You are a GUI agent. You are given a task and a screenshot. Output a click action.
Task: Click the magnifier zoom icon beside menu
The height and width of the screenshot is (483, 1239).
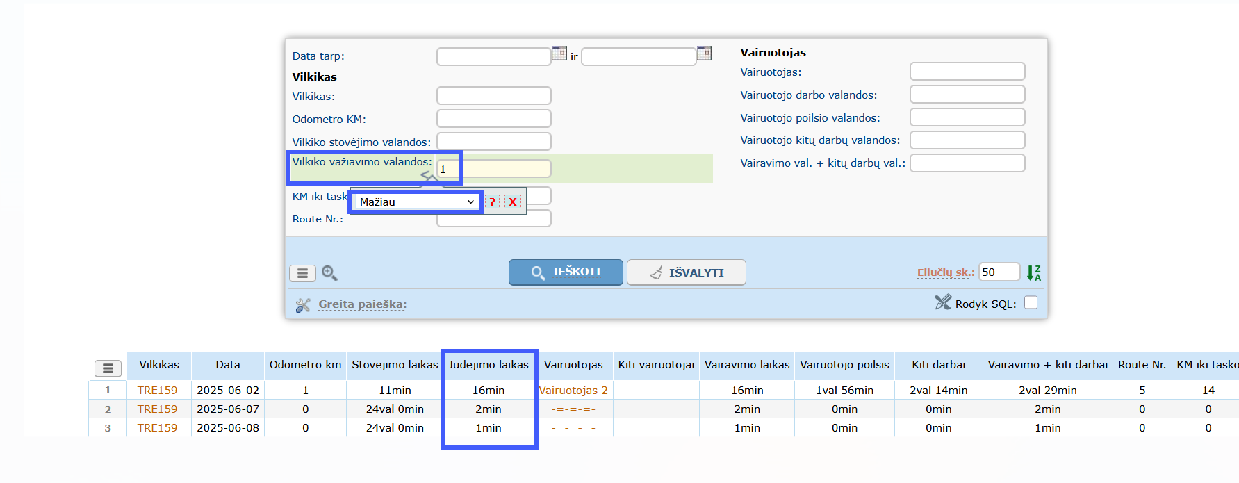coord(329,273)
